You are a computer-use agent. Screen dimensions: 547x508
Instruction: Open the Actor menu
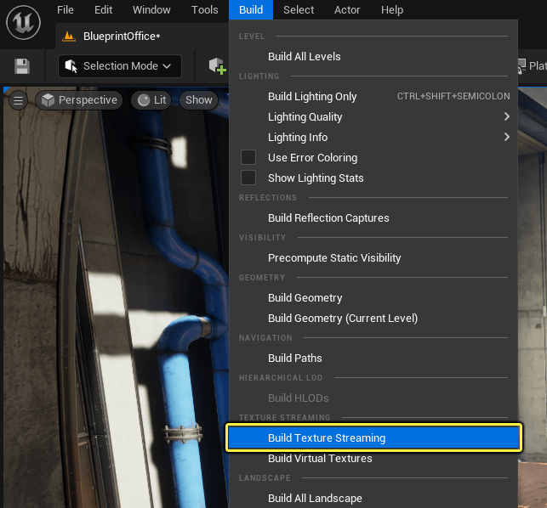(347, 9)
